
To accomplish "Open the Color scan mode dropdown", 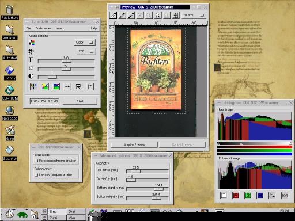I will [85, 43].
